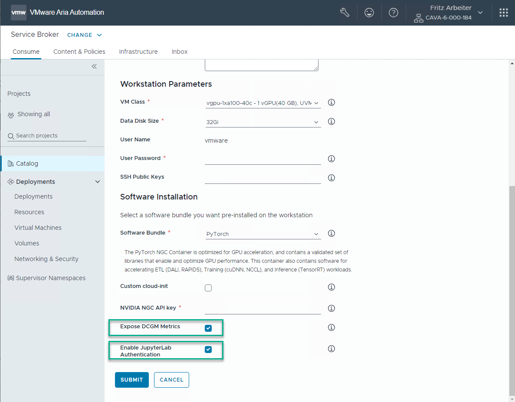Collapse the sidebar with double chevron icon
Screen dimensions: 515x402
point(94,67)
